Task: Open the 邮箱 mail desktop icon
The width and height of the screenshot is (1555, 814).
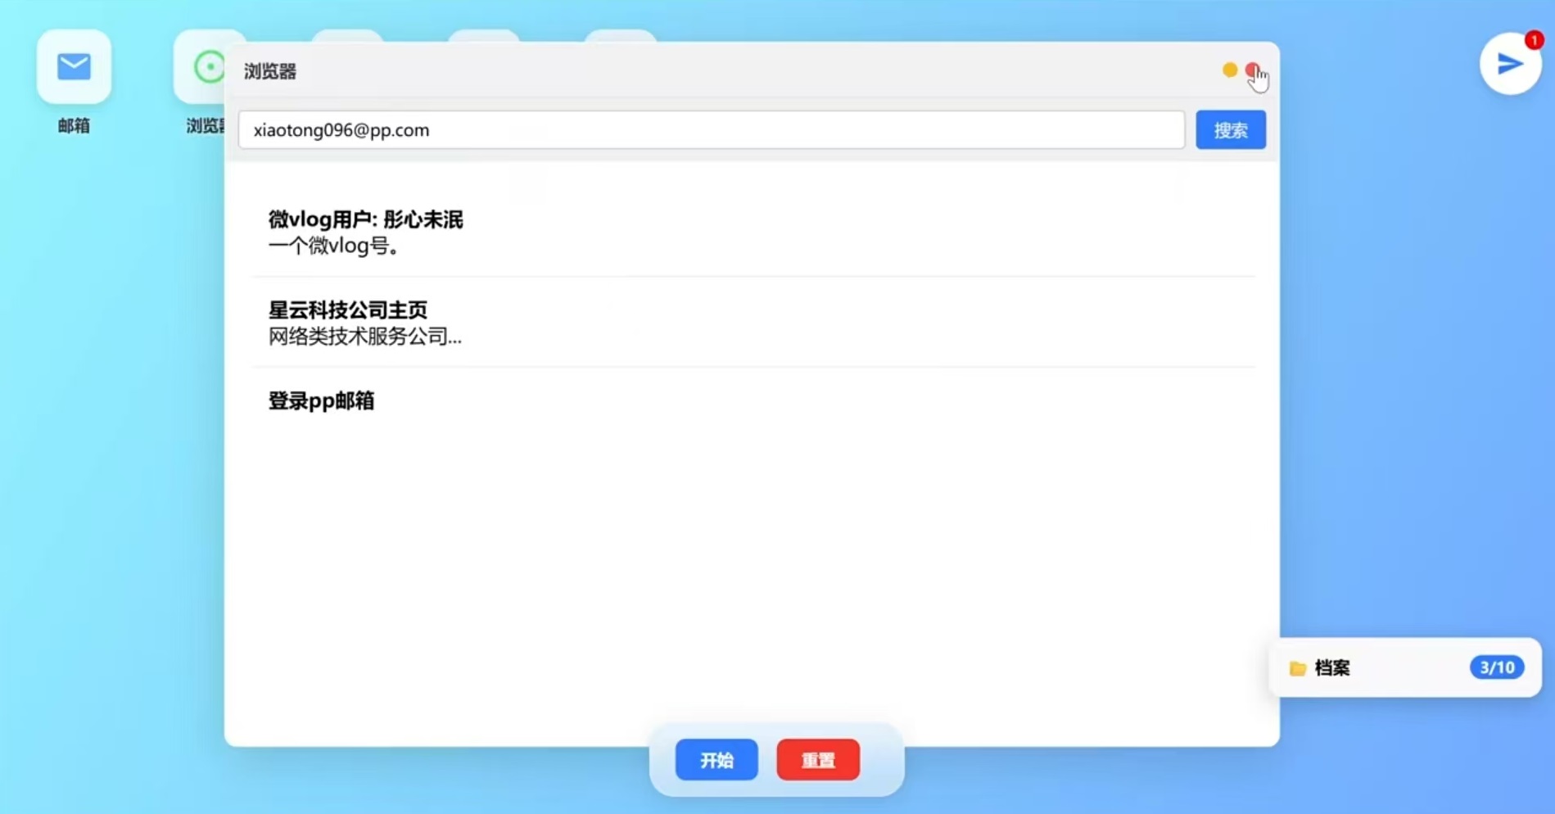Action: click(x=74, y=67)
